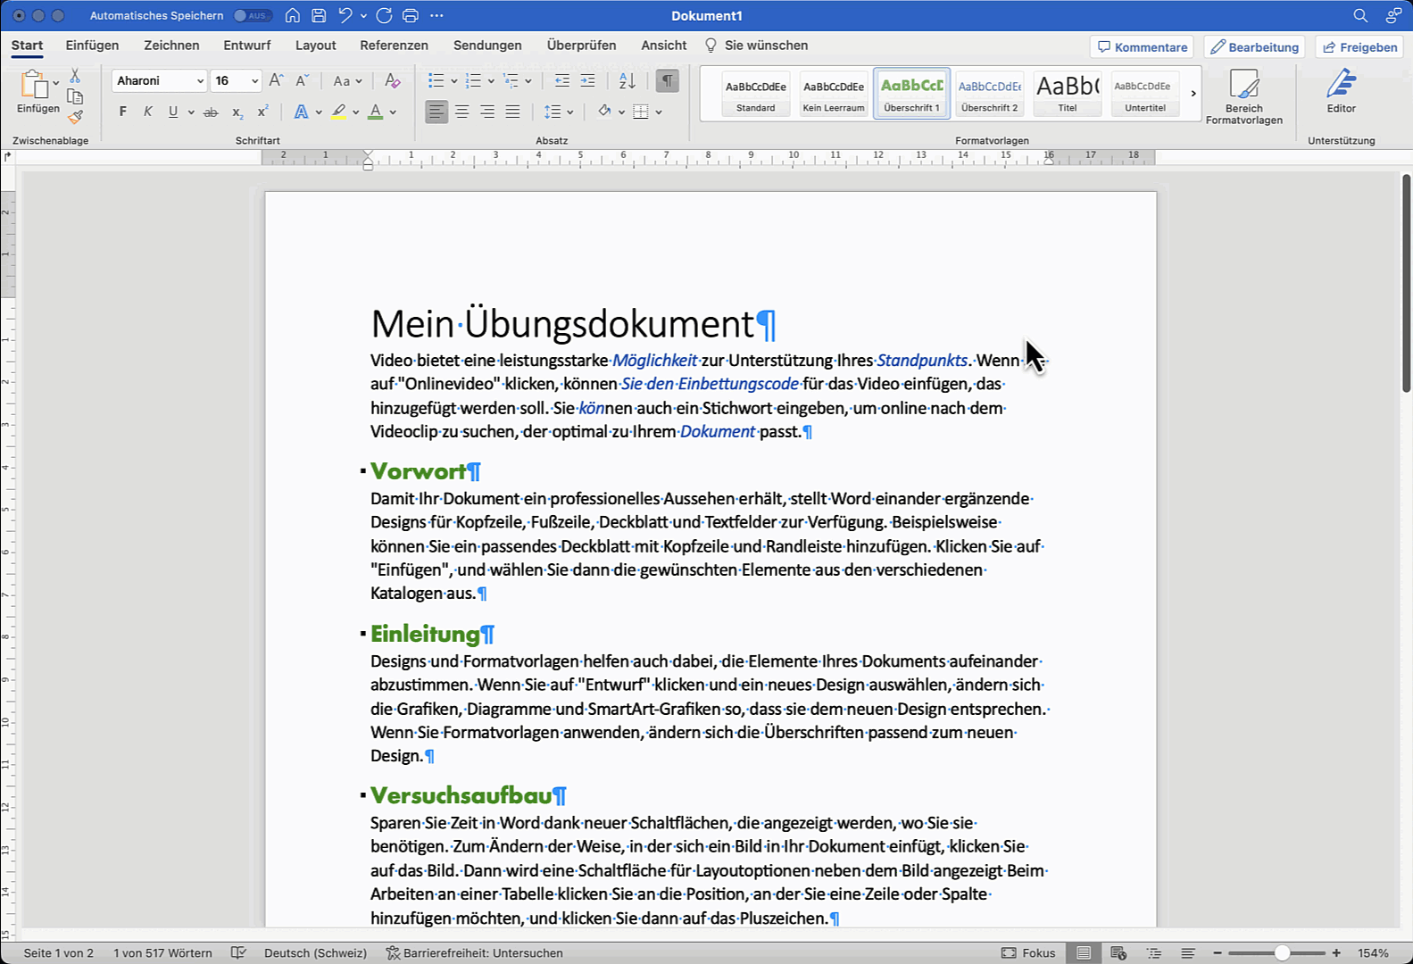
Task: Click the Save disk icon in title bar
Action: [319, 15]
